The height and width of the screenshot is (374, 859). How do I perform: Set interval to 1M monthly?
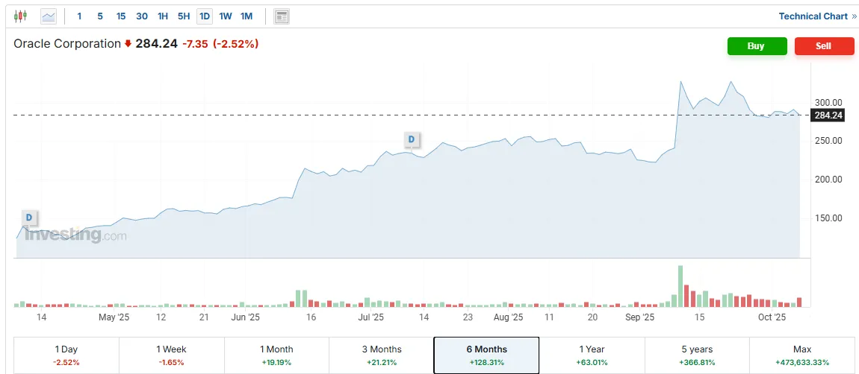(x=246, y=16)
